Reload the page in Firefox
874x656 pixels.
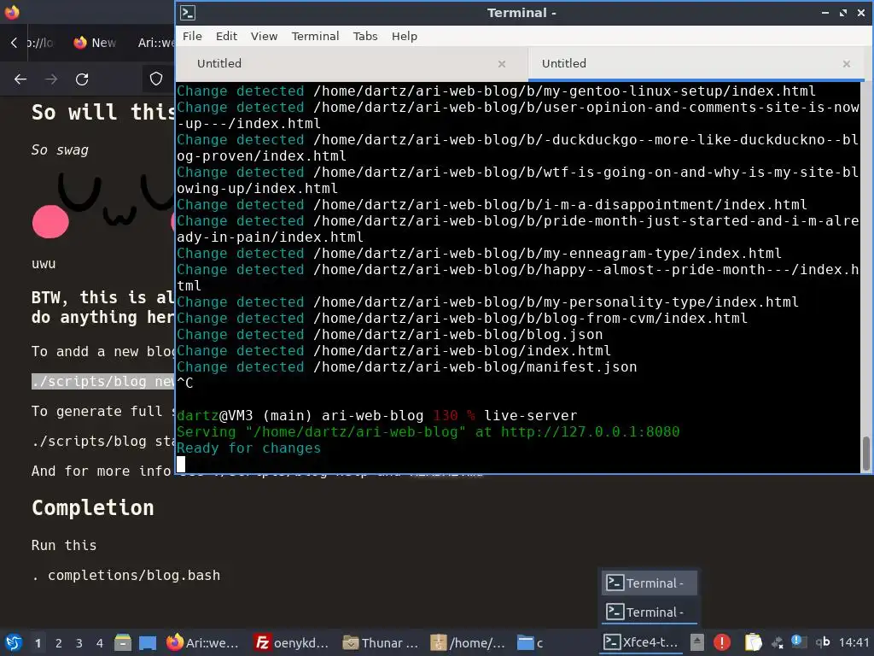click(x=82, y=79)
